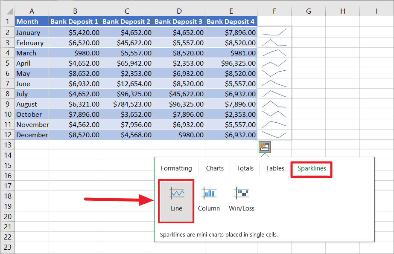Click the $3,652.00 cell
Screen dimensions: 394x254
tap(127, 115)
